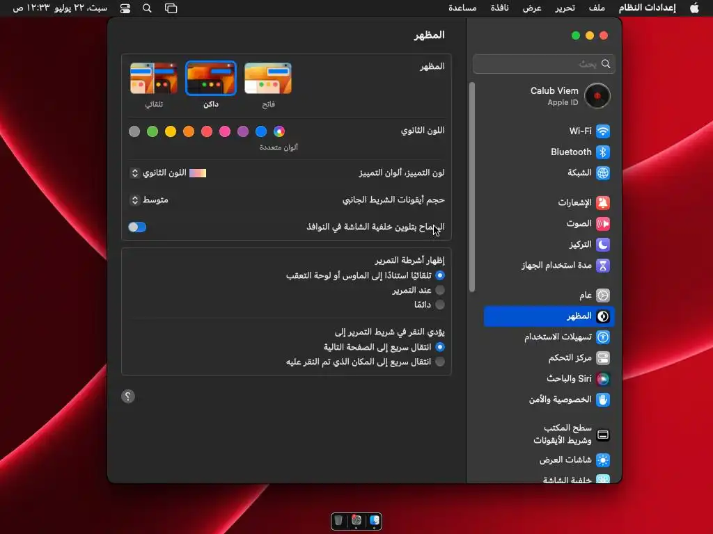Screen dimensions: 713x534
Task: Open the تحرير menu
Action: [x=565, y=8]
